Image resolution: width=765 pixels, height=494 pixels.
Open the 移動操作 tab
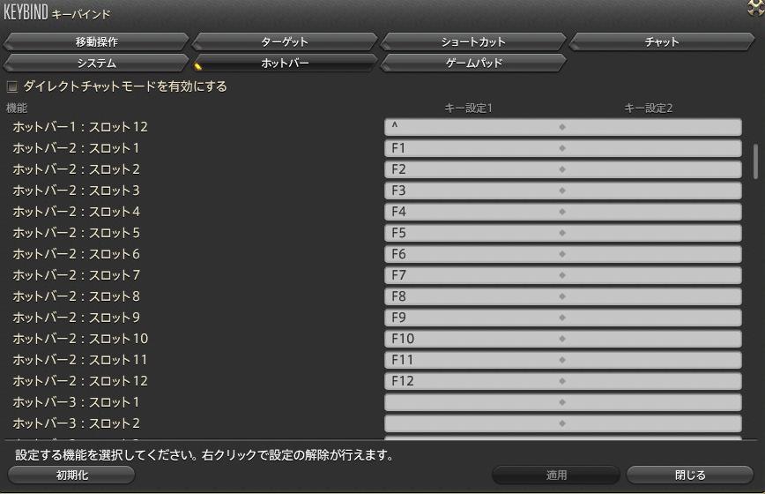click(96, 42)
